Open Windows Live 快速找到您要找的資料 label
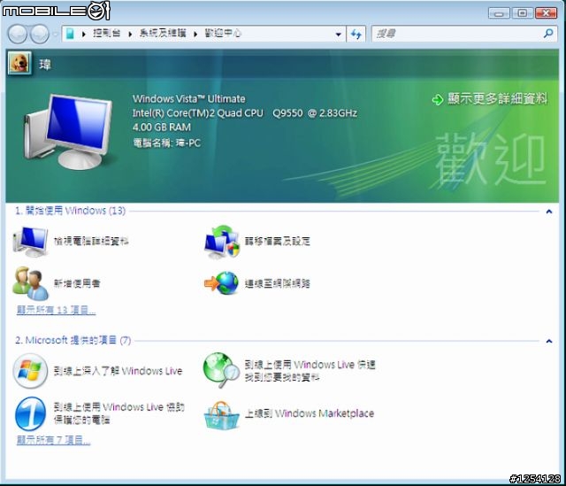The image size is (566, 486). pyautogui.click(x=310, y=371)
